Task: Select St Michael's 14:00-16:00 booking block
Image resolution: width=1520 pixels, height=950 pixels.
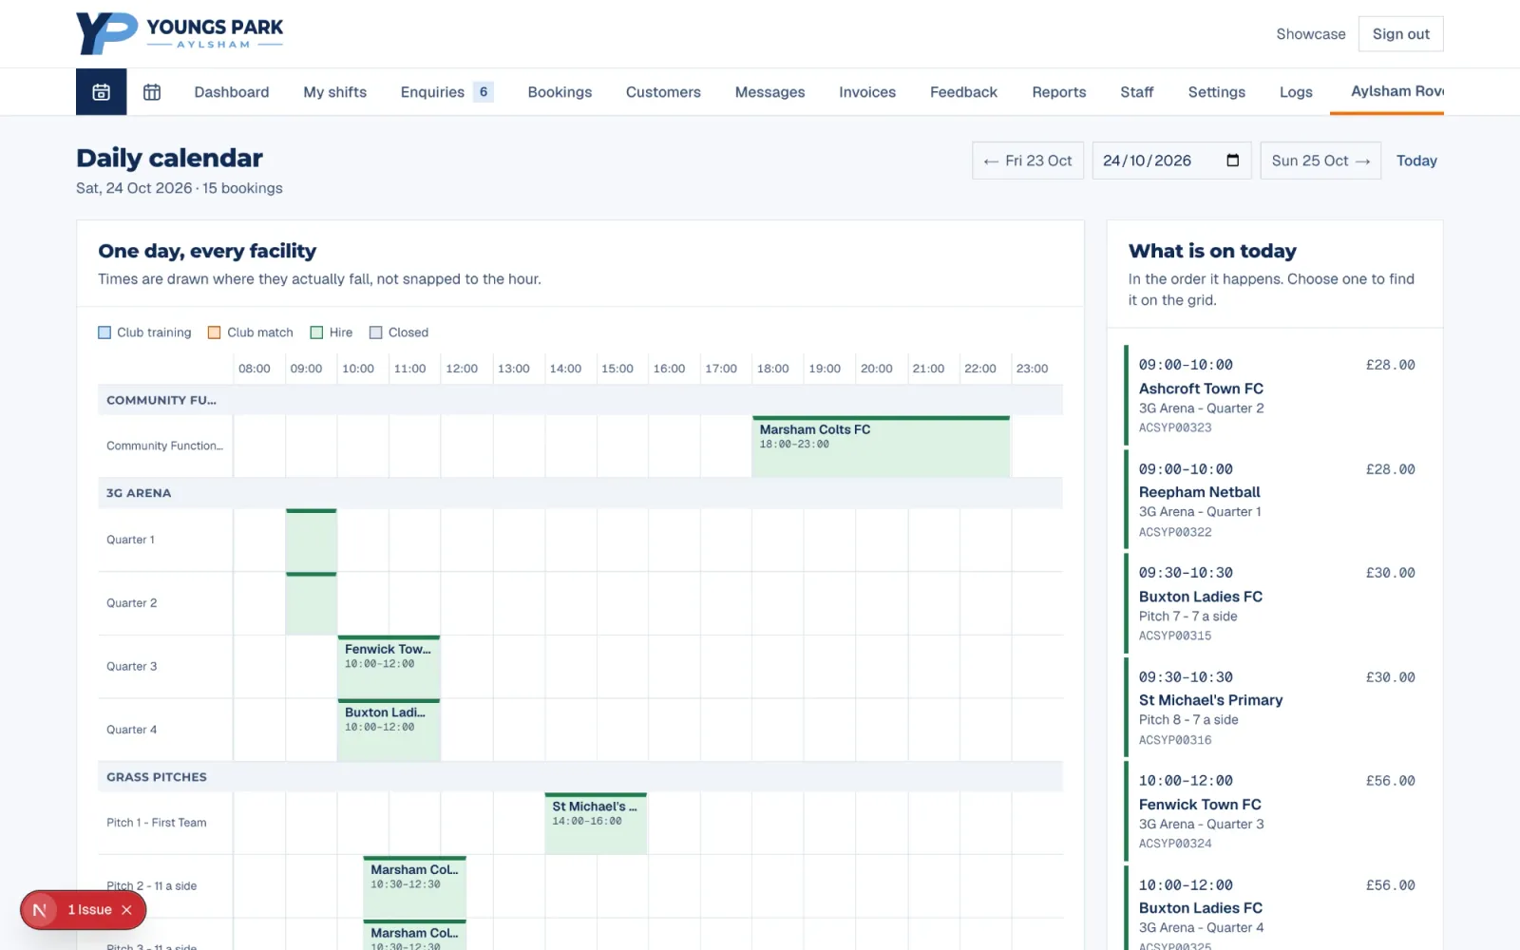Action: coord(596,823)
